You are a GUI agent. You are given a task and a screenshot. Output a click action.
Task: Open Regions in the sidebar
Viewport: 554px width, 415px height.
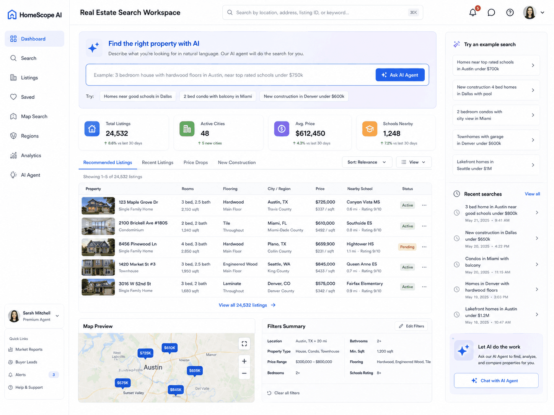(34, 136)
